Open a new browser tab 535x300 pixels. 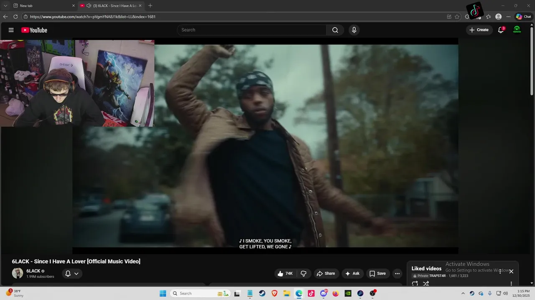pos(150,6)
